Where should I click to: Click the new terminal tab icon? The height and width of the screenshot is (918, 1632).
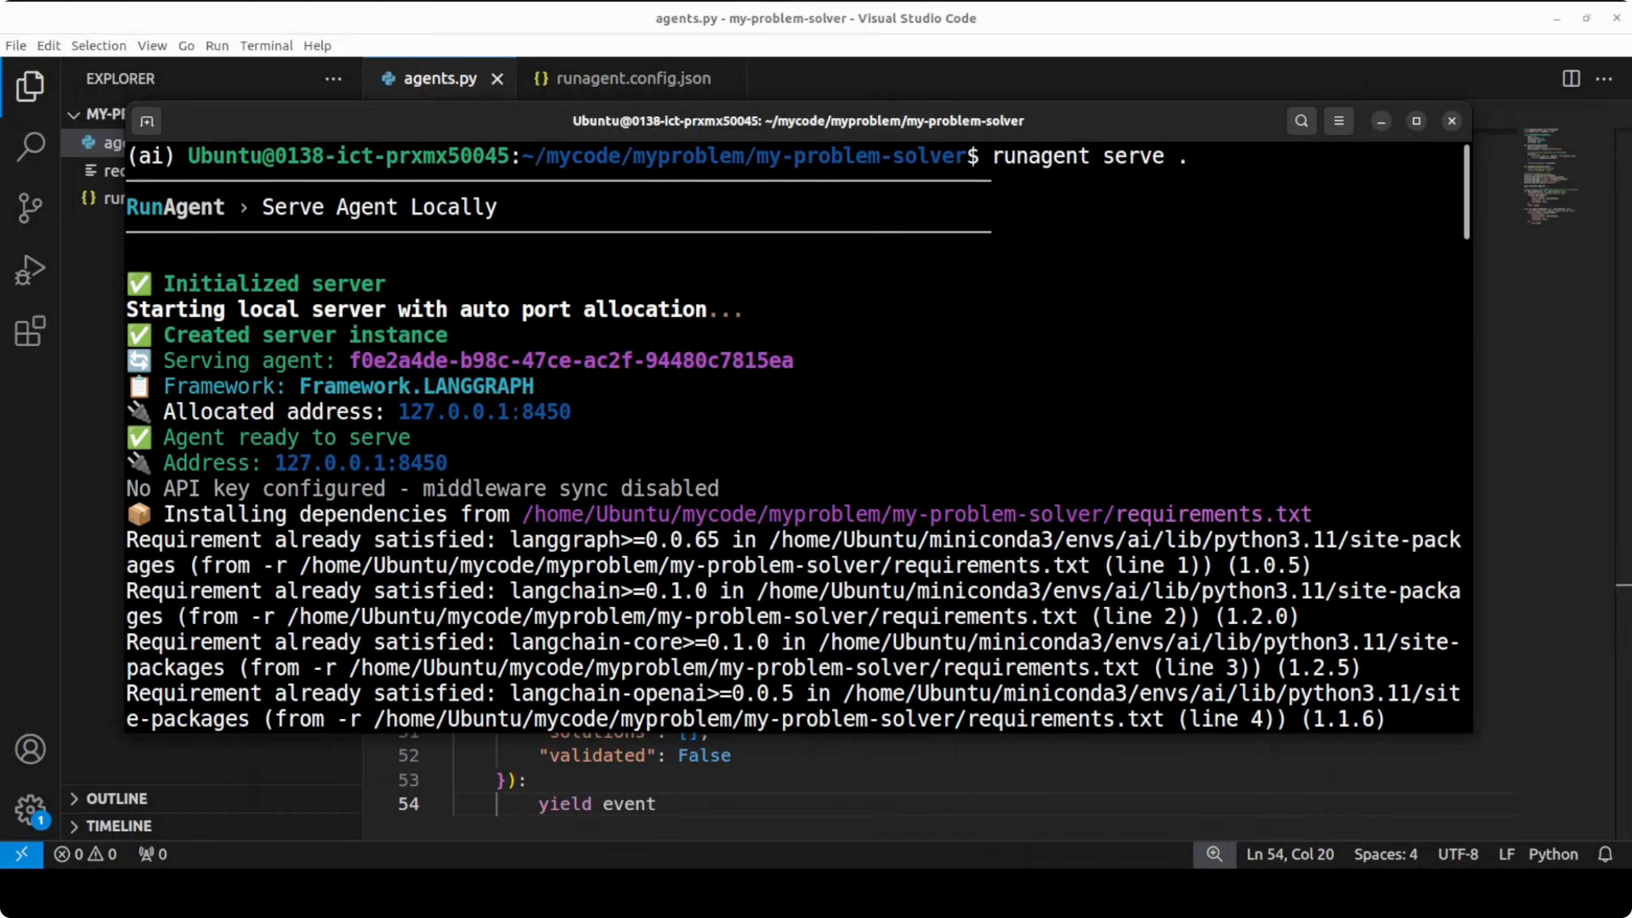pos(146,121)
